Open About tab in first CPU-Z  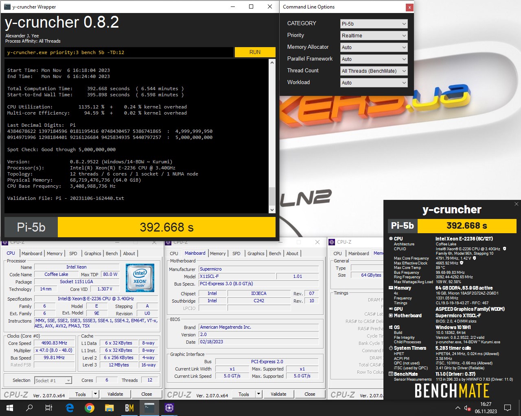pos(129,253)
